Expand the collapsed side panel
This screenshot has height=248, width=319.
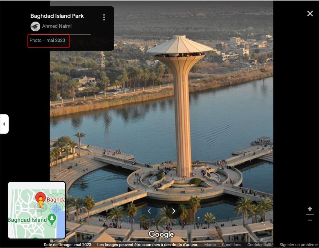[4, 124]
